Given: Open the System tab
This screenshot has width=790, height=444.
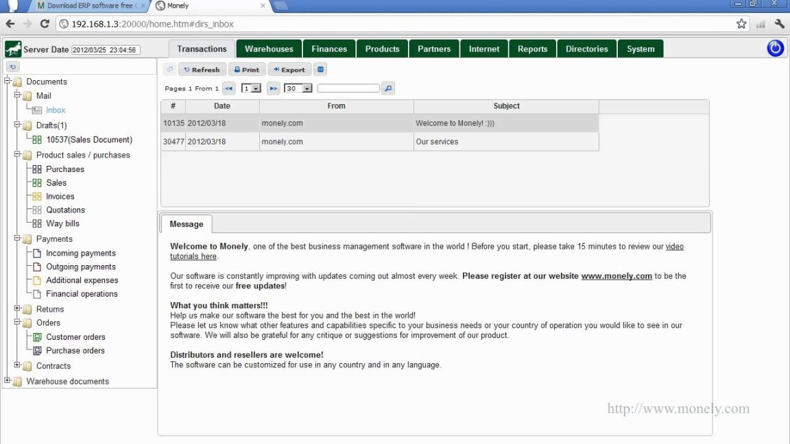Looking at the screenshot, I should coord(641,49).
